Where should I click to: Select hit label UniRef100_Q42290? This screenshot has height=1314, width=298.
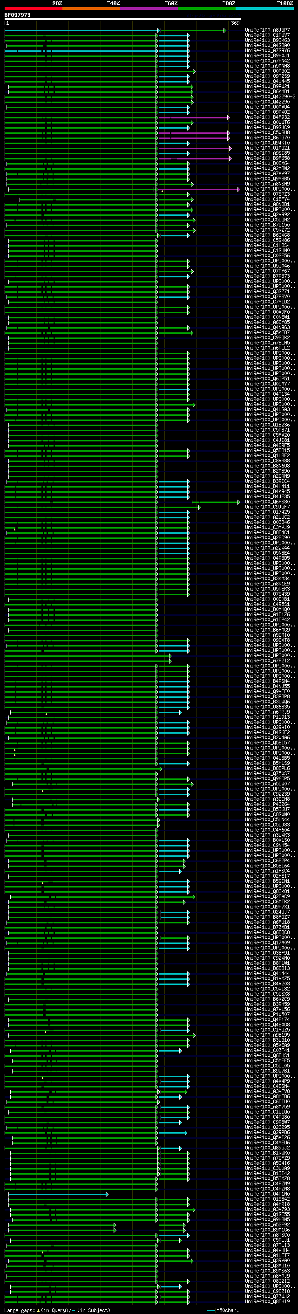pyautogui.click(x=267, y=102)
